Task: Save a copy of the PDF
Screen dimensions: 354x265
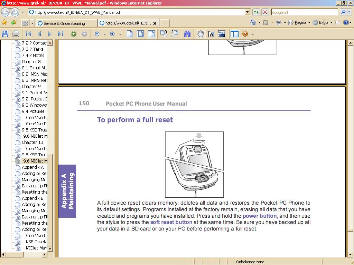Action: [5, 34]
